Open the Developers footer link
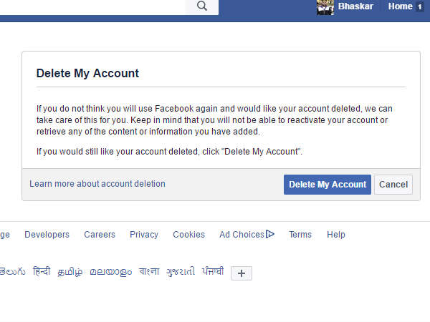This screenshot has height=322, width=430. (47, 235)
